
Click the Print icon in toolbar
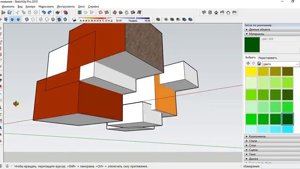(58, 13)
